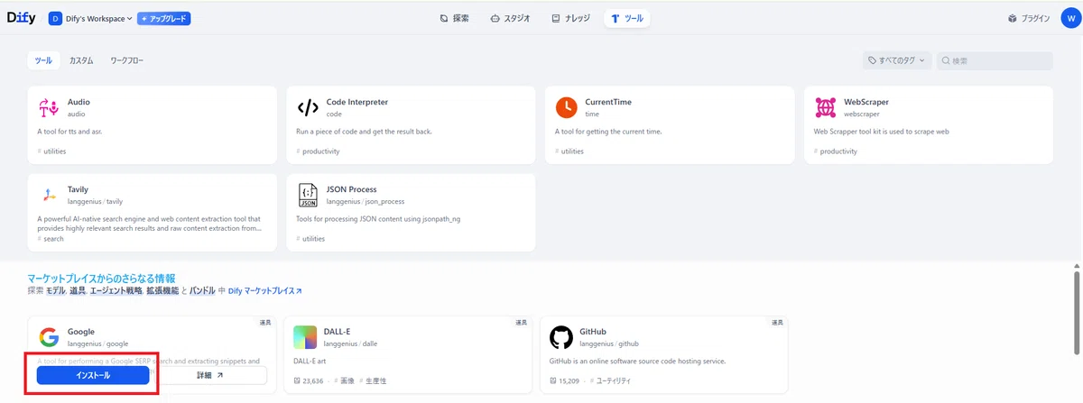The width and height of the screenshot is (1083, 403).
Task: Install the Google plugin
Action: pyautogui.click(x=93, y=375)
